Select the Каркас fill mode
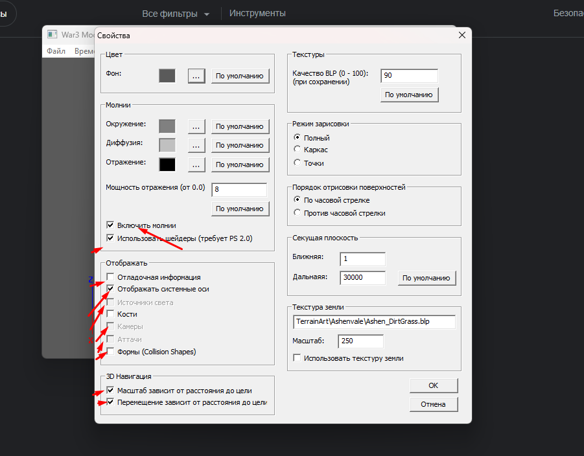Screen dimensions: 584x456 click(297, 149)
